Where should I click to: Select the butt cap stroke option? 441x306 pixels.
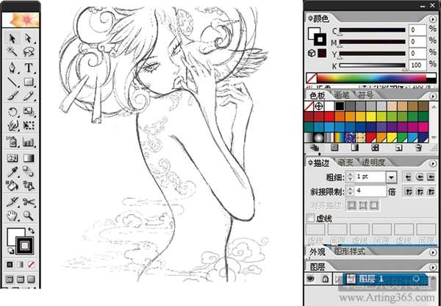click(408, 177)
